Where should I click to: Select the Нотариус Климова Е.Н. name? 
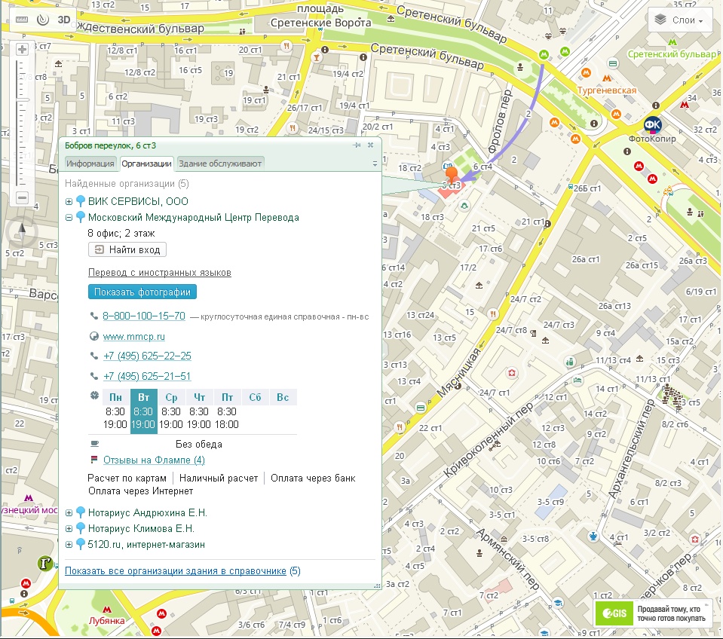pos(141,528)
